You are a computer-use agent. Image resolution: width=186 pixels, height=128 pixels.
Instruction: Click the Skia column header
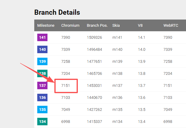(116, 25)
